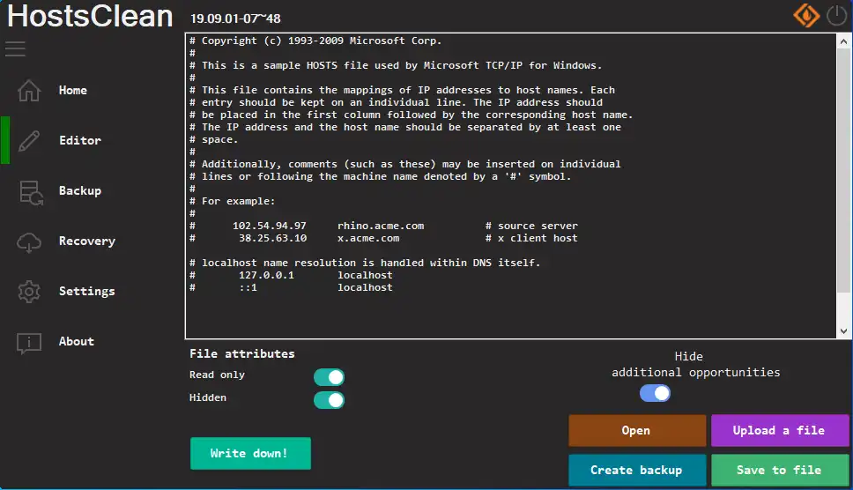This screenshot has height=490, width=853.
Task: Click the Upload a file button
Action: point(780,430)
